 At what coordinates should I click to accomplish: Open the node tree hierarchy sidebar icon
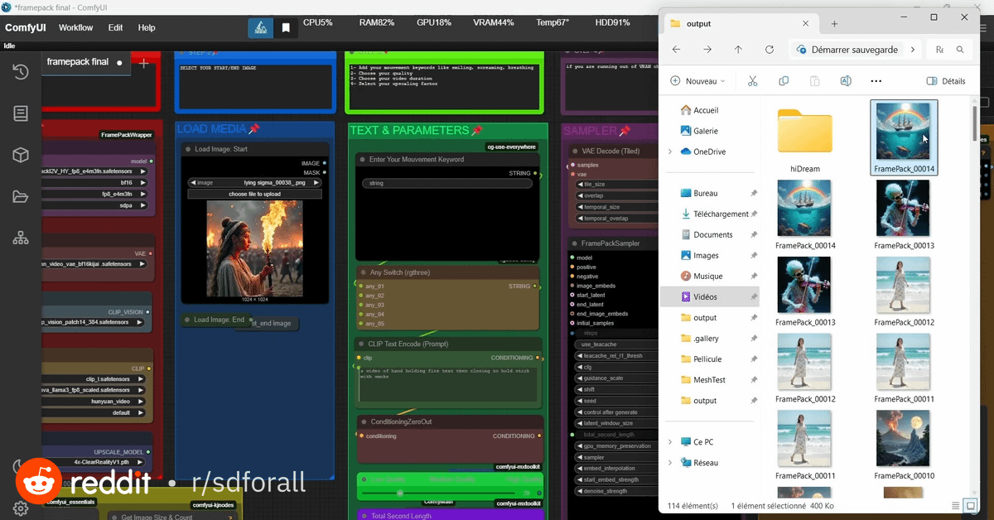[21, 238]
